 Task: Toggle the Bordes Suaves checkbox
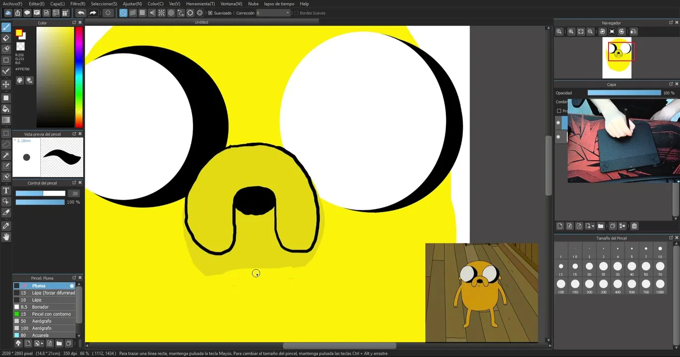296,13
